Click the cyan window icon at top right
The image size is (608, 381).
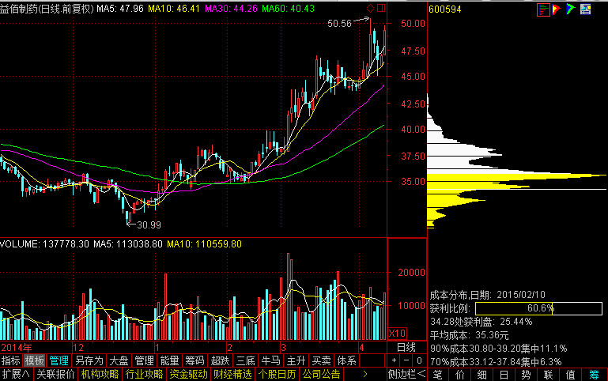pyautogui.click(x=585, y=9)
